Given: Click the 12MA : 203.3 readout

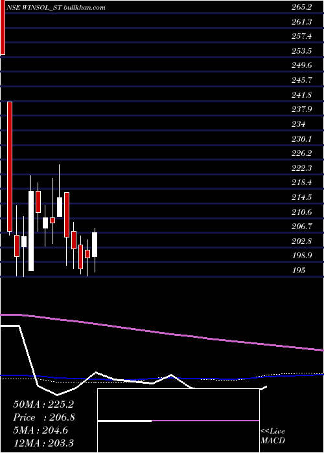Looking at the screenshot, I should (43, 443).
